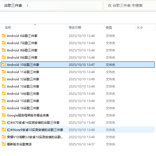The image size is (156, 156).
Task: Click the 荣耀V10鸿蒙3.0 folder icon
Action: coord(4,137)
